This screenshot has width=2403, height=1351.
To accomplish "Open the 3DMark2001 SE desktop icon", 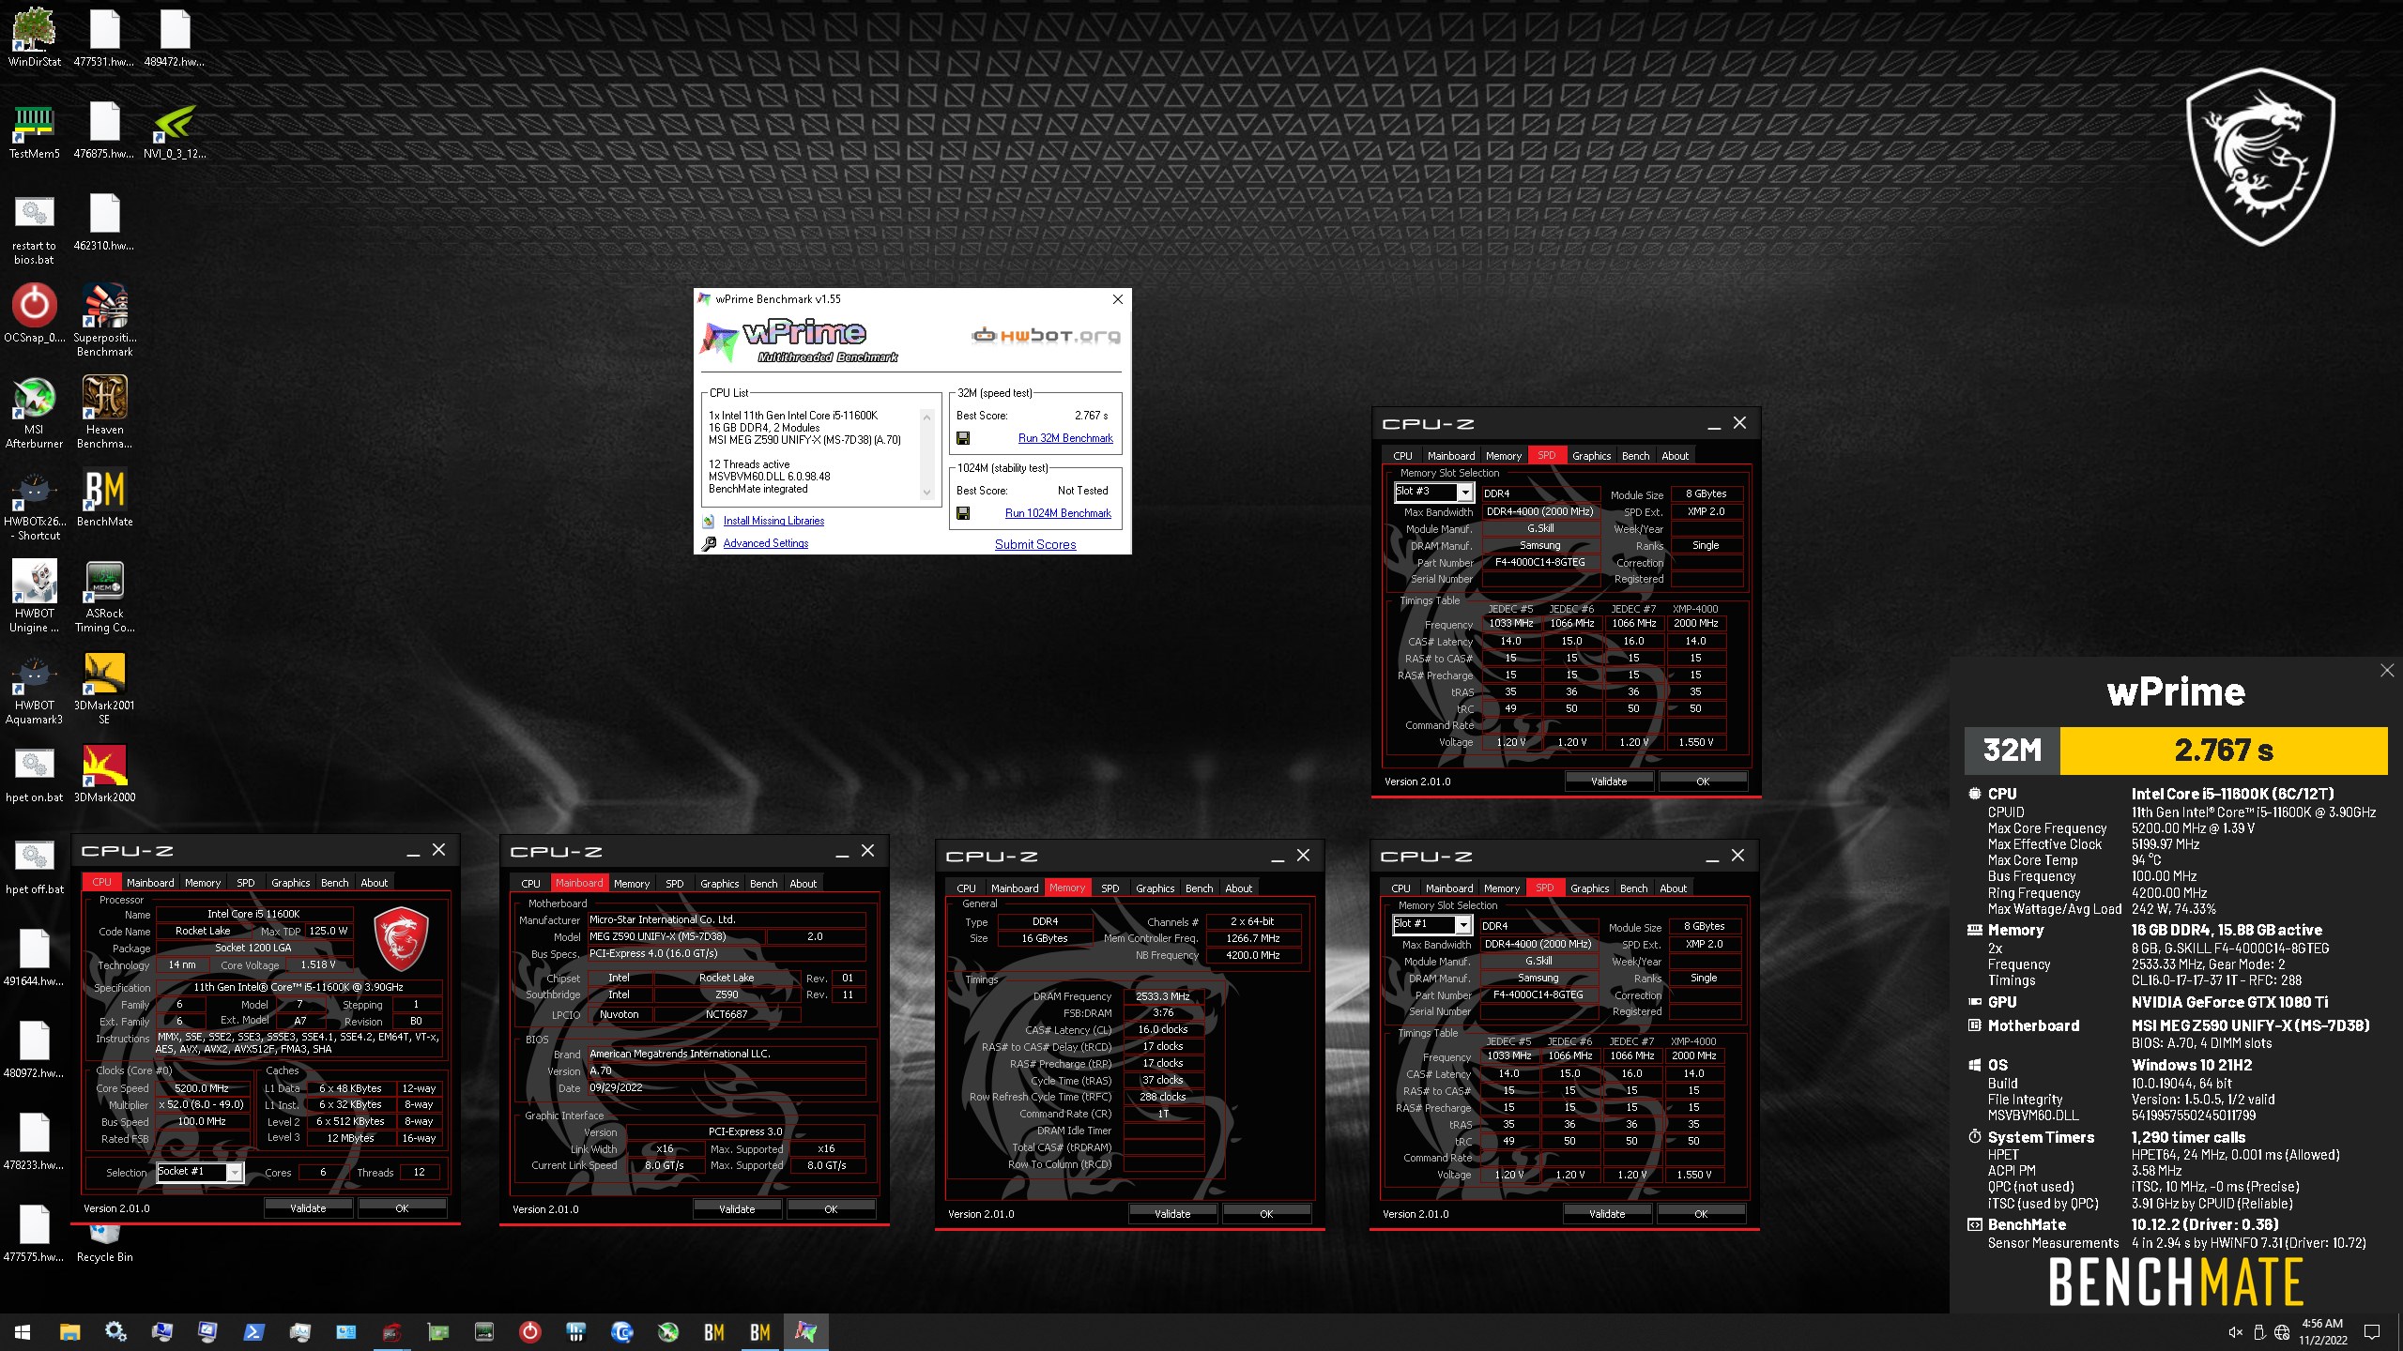I will (x=105, y=688).
